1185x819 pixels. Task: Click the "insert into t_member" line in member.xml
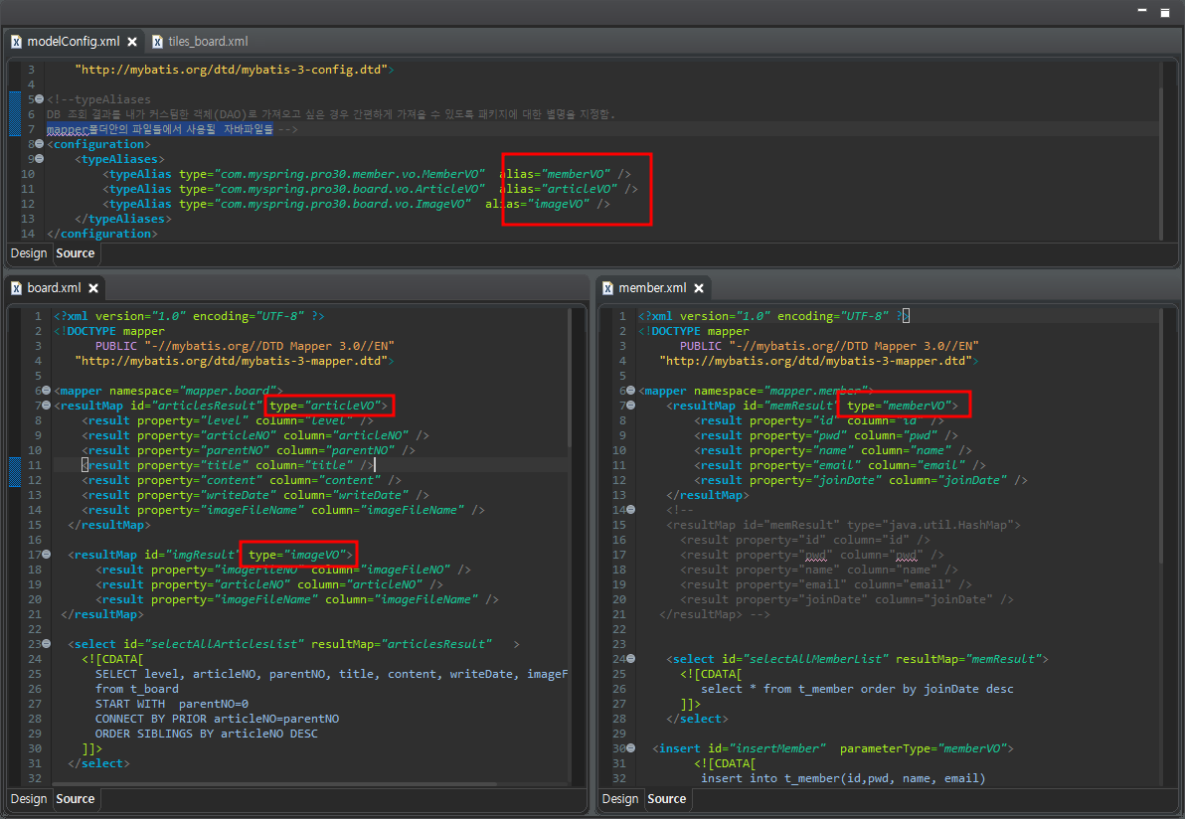pos(843,778)
